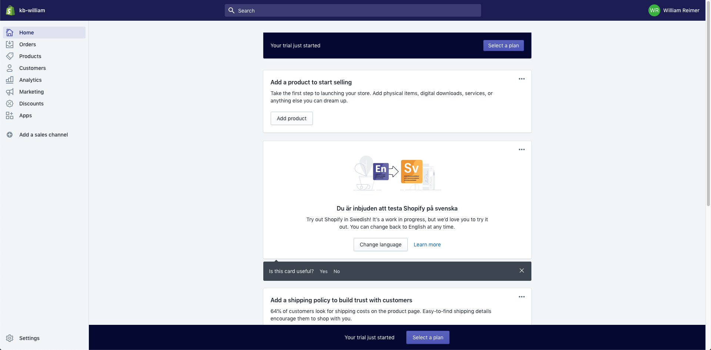The height and width of the screenshot is (350, 711).
Task: Click the Change language button
Action: [x=380, y=245]
